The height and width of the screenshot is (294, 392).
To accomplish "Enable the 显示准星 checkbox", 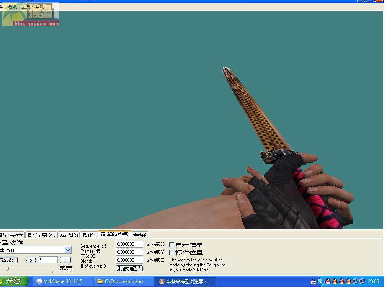I will pos(172,245).
